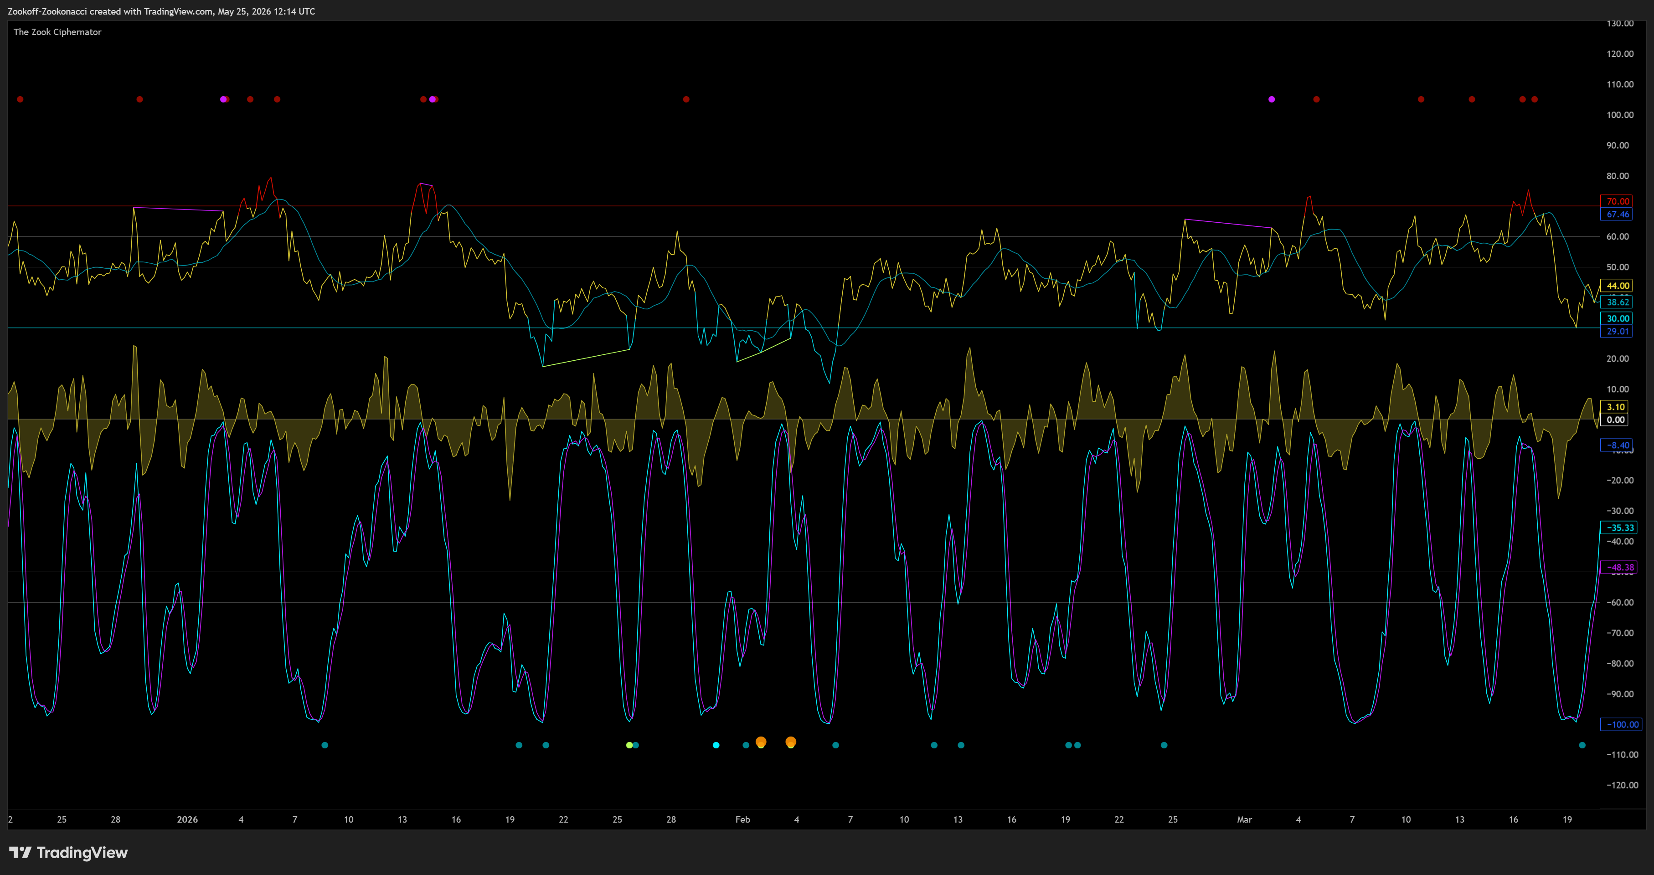Select the 100.00 axis tick
The width and height of the screenshot is (1654, 875).
[1620, 115]
